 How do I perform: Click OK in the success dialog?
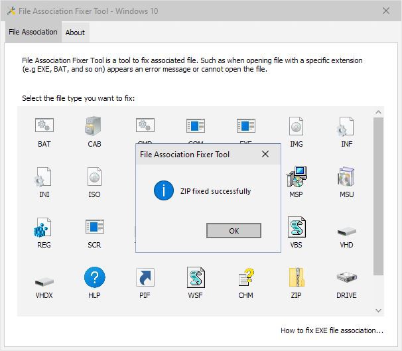pyautogui.click(x=234, y=231)
